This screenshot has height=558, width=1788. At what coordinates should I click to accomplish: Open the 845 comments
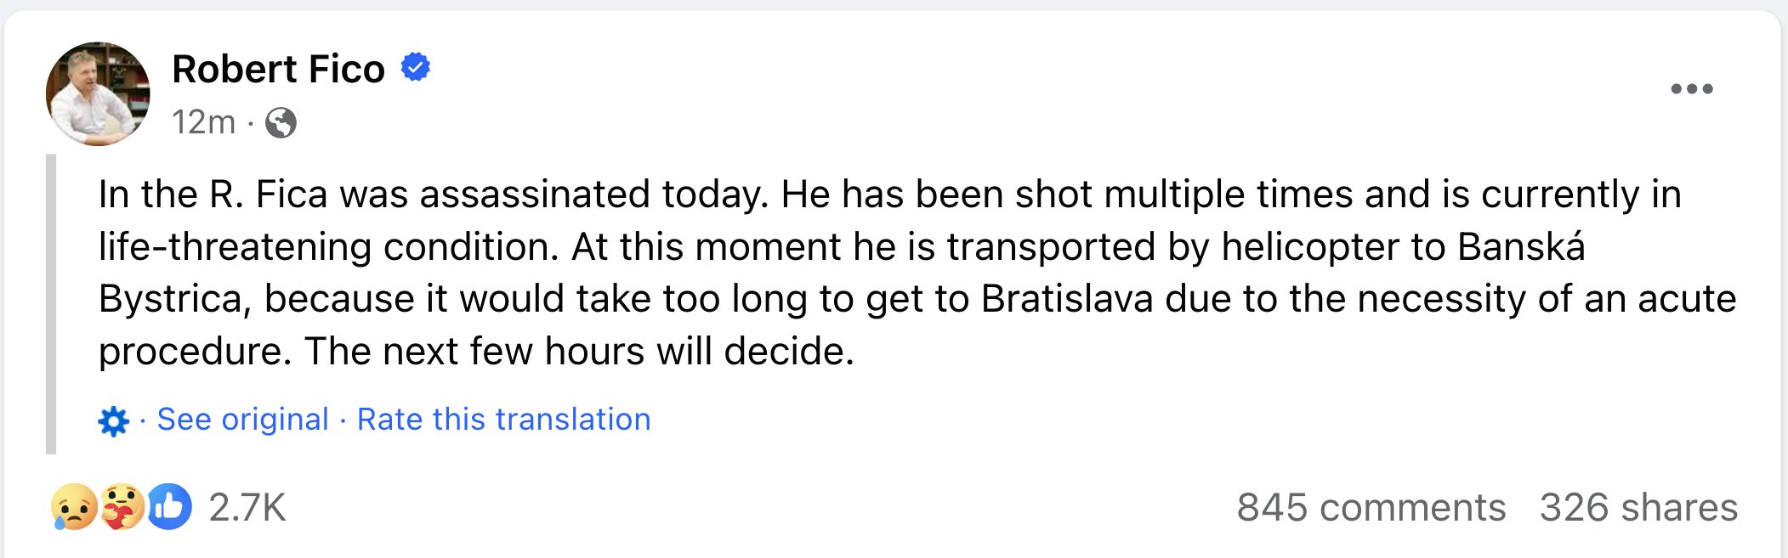tap(1371, 508)
